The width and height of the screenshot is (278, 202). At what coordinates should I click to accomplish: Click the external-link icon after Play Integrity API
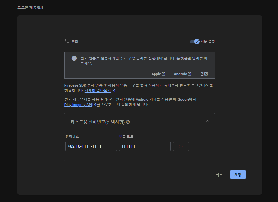[x=94, y=105]
